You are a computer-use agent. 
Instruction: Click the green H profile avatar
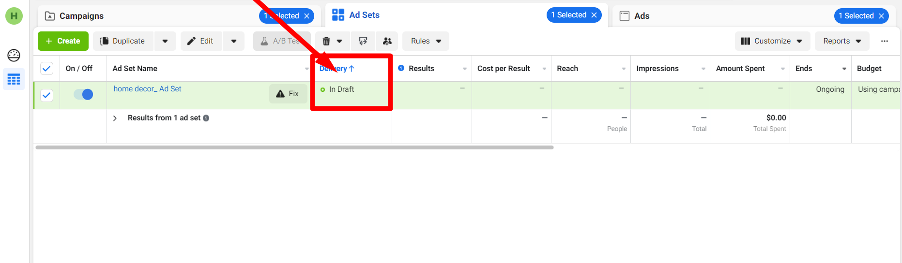(14, 16)
